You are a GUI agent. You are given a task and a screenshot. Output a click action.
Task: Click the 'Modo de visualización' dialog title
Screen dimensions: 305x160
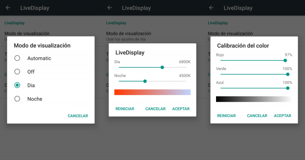point(42,45)
